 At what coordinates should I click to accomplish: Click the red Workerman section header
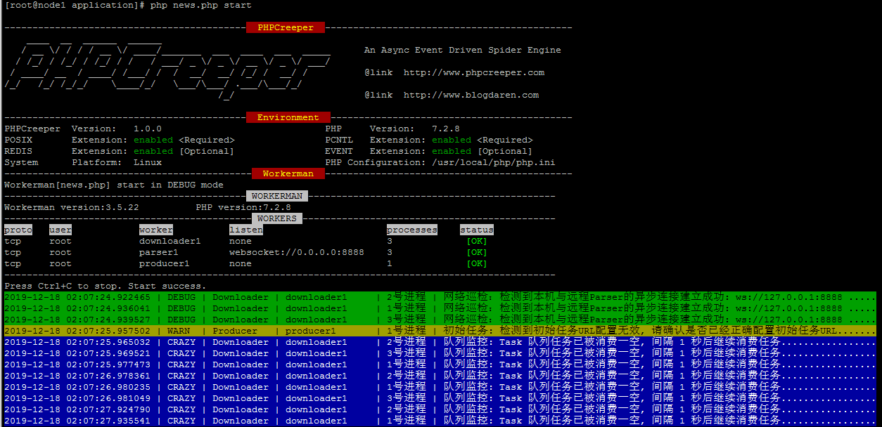coord(288,173)
